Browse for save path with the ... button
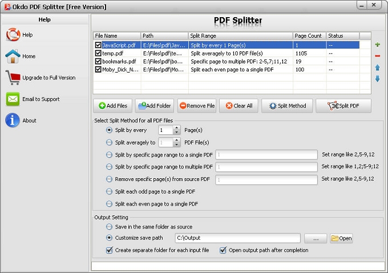Screen dimensions: 388x273 [316, 238]
